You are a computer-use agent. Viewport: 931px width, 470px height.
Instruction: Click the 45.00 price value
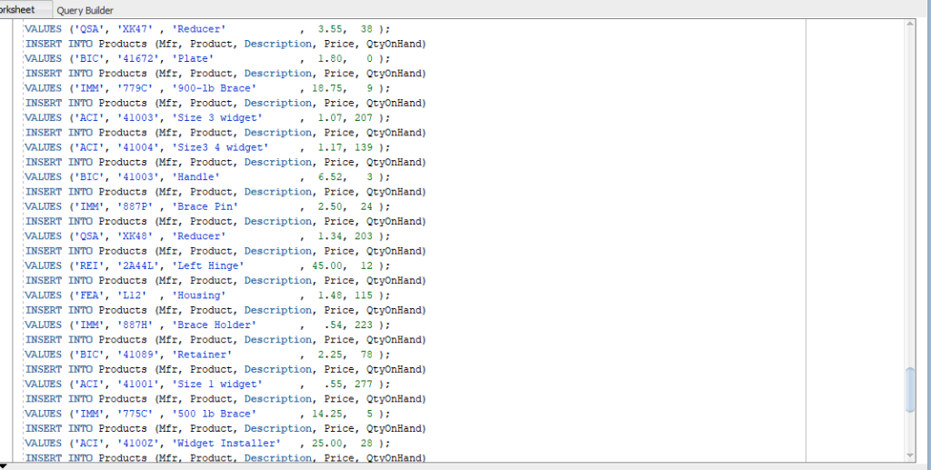click(327, 266)
